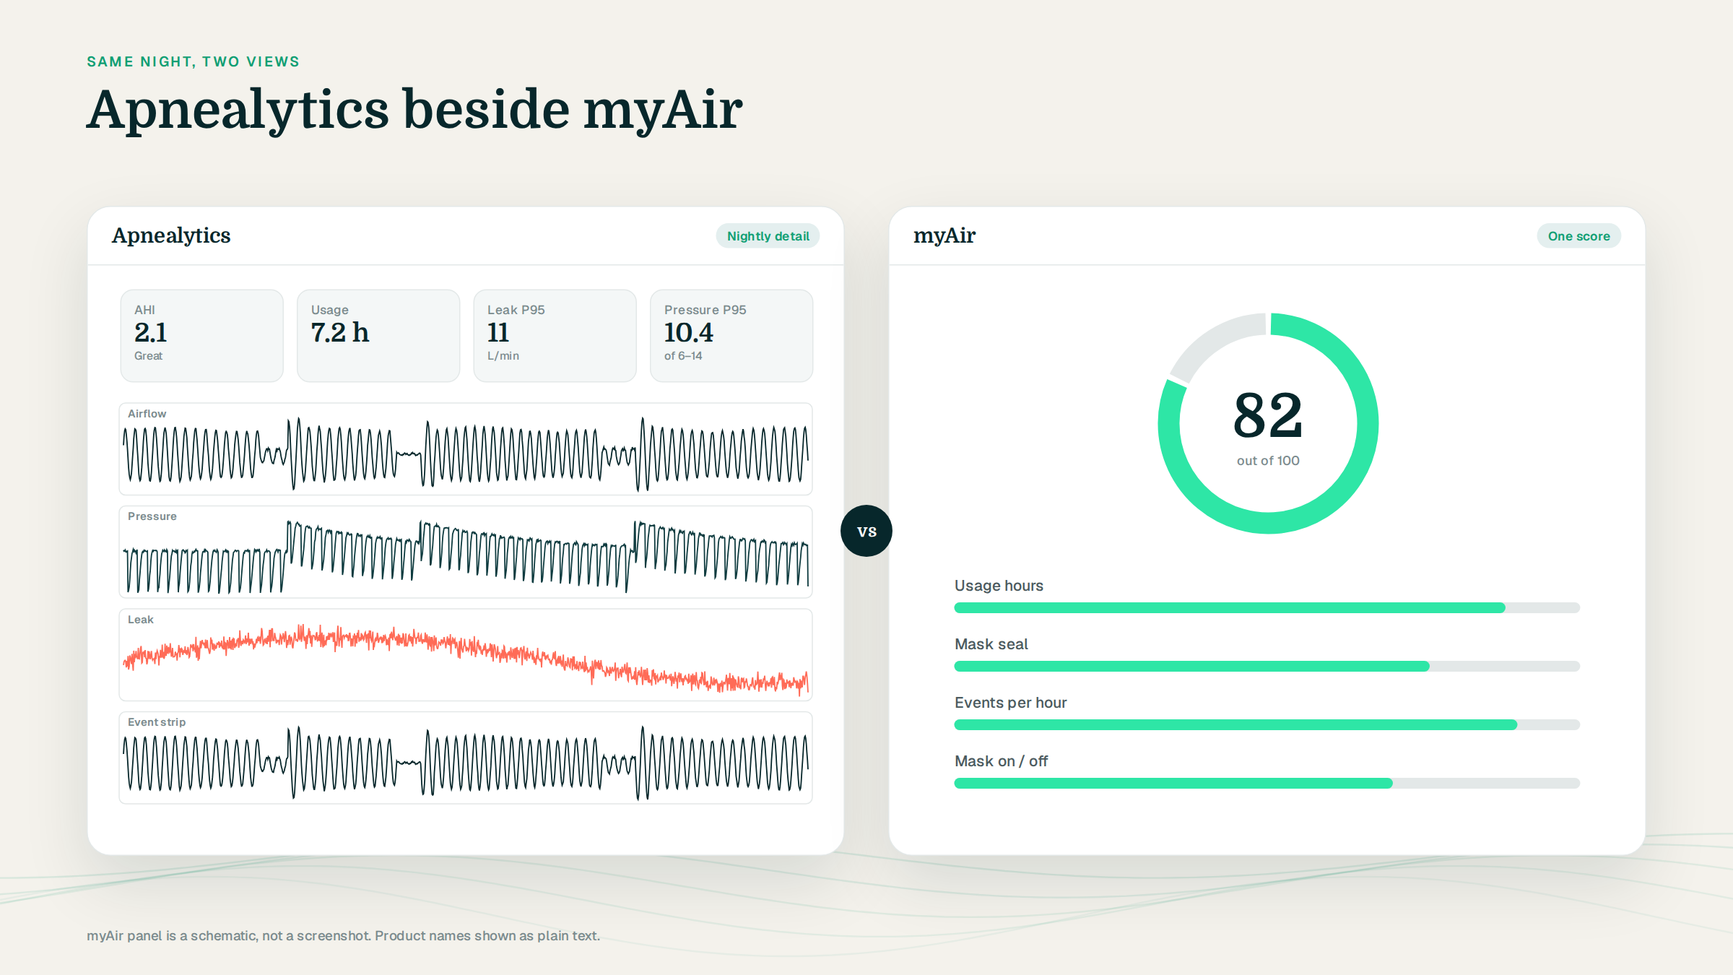1733x975 pixels.
Task: Click the red Leak trace chart
Action: [x=466, y=655]
